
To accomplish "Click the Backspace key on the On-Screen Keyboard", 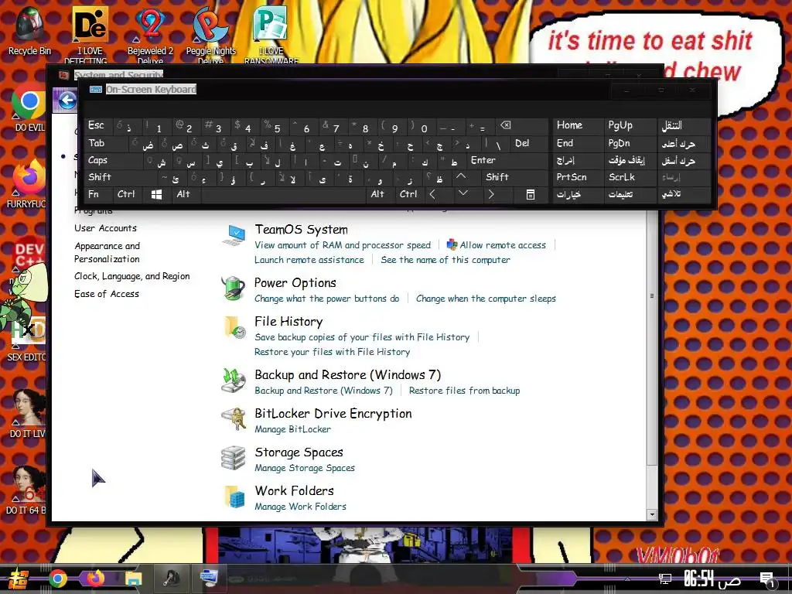I will pos(524,126).
